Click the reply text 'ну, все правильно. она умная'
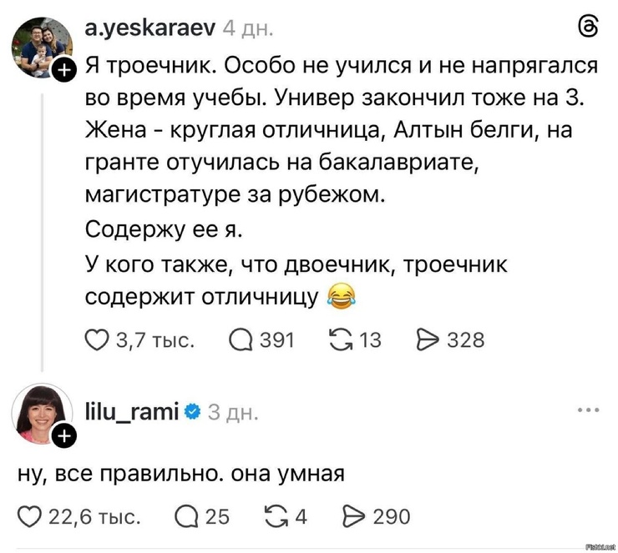This screenshot has width=618, height=553. (181, 474)
